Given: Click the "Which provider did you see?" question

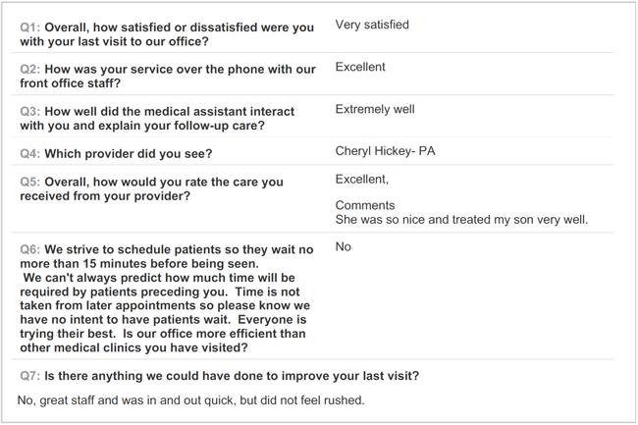Looking at the screenshot, I should [128, 154].
